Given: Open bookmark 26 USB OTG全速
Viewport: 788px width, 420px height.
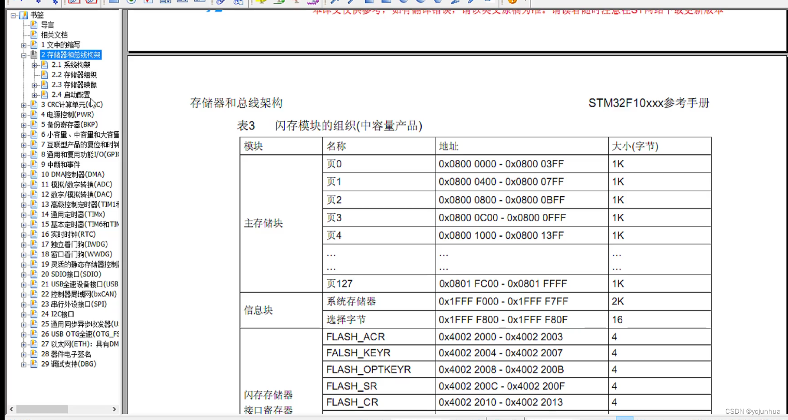Looking at the screenshot, I should point(80,334).
